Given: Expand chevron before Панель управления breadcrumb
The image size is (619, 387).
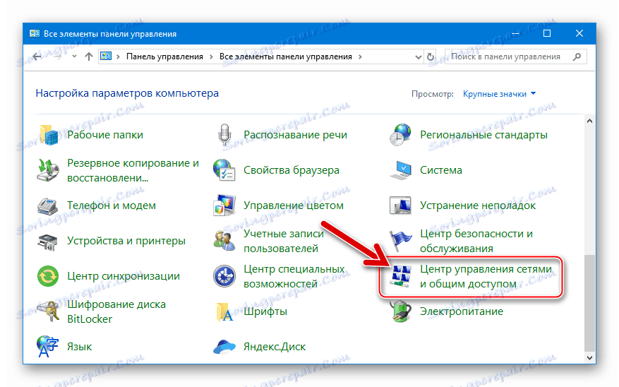Looking at the screenshot, I should [118, 56].
